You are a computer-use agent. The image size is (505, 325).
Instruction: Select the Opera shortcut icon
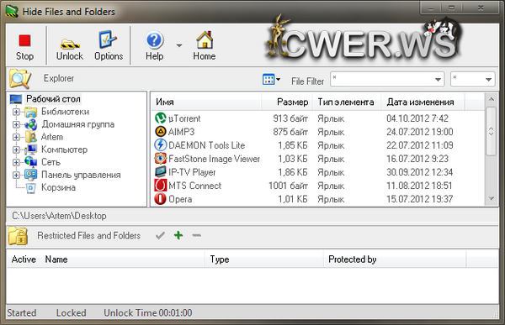[x=161, y=199]
